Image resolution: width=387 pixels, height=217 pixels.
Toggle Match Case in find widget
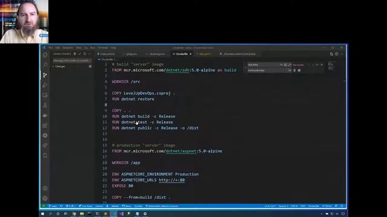coord(281,64)
